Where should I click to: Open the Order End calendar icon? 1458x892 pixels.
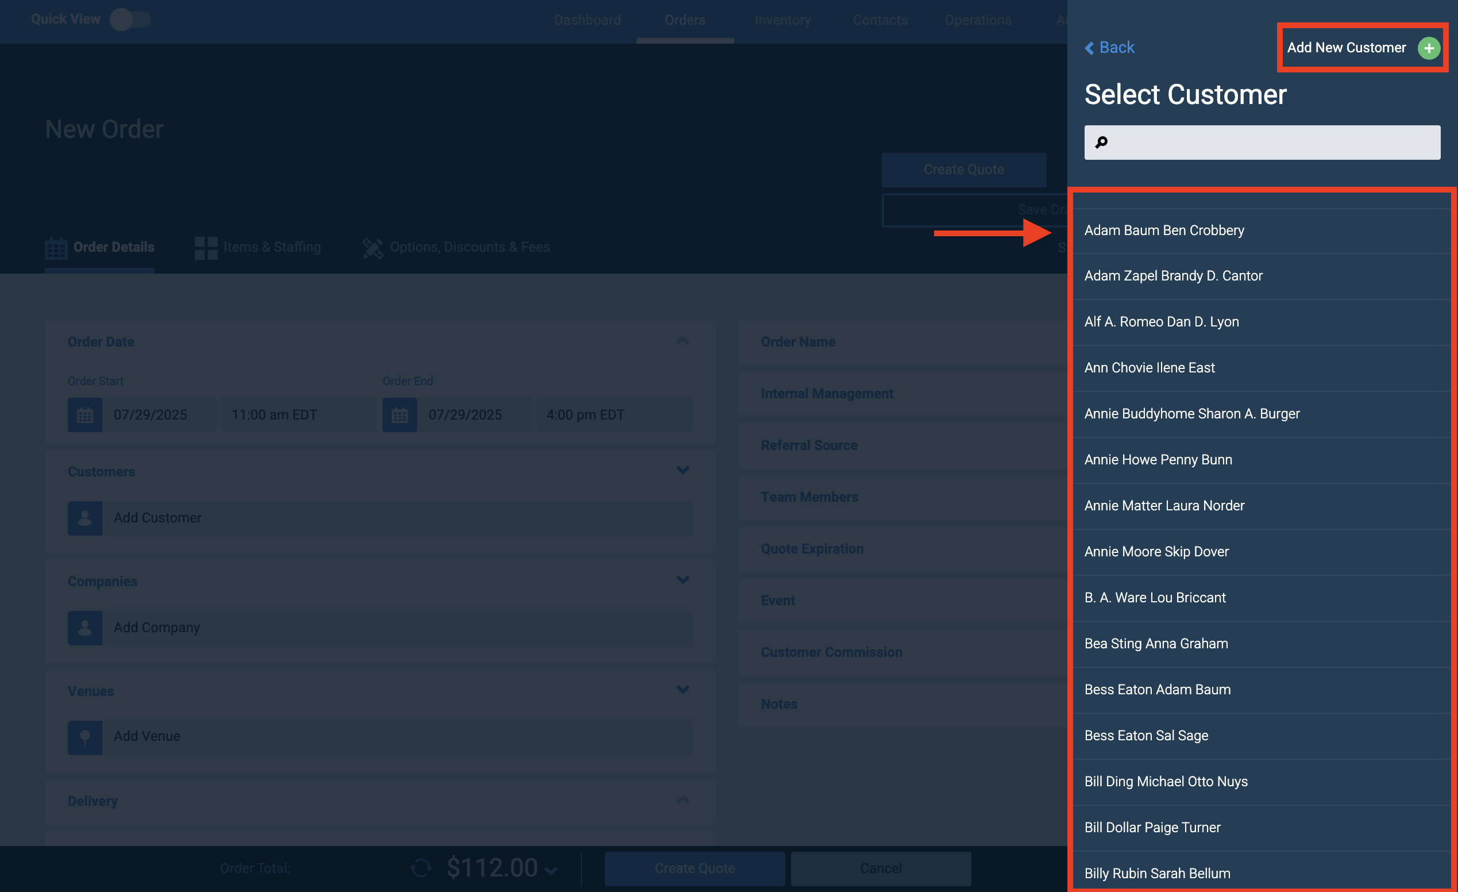click(x=399, y=415)
